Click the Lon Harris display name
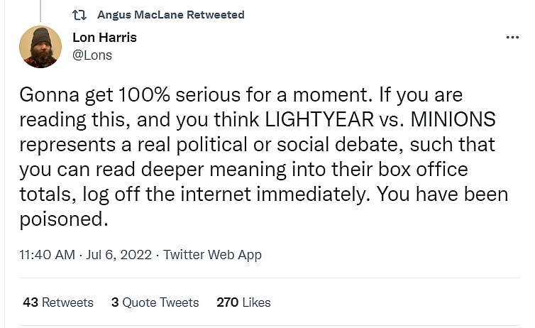Image resolution: width=535 pixels, height=328 pixels. (104, 38)
